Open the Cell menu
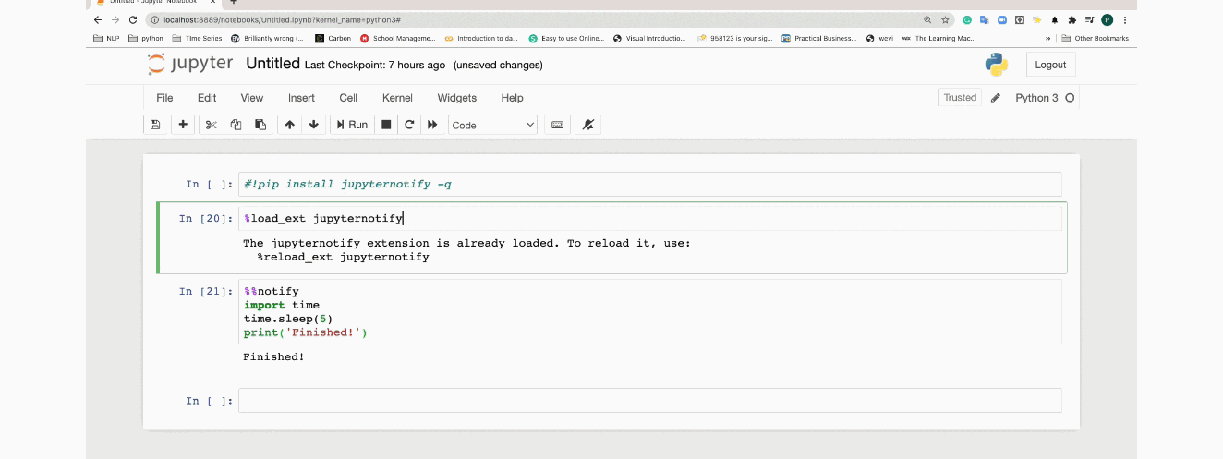 (348, 98)
